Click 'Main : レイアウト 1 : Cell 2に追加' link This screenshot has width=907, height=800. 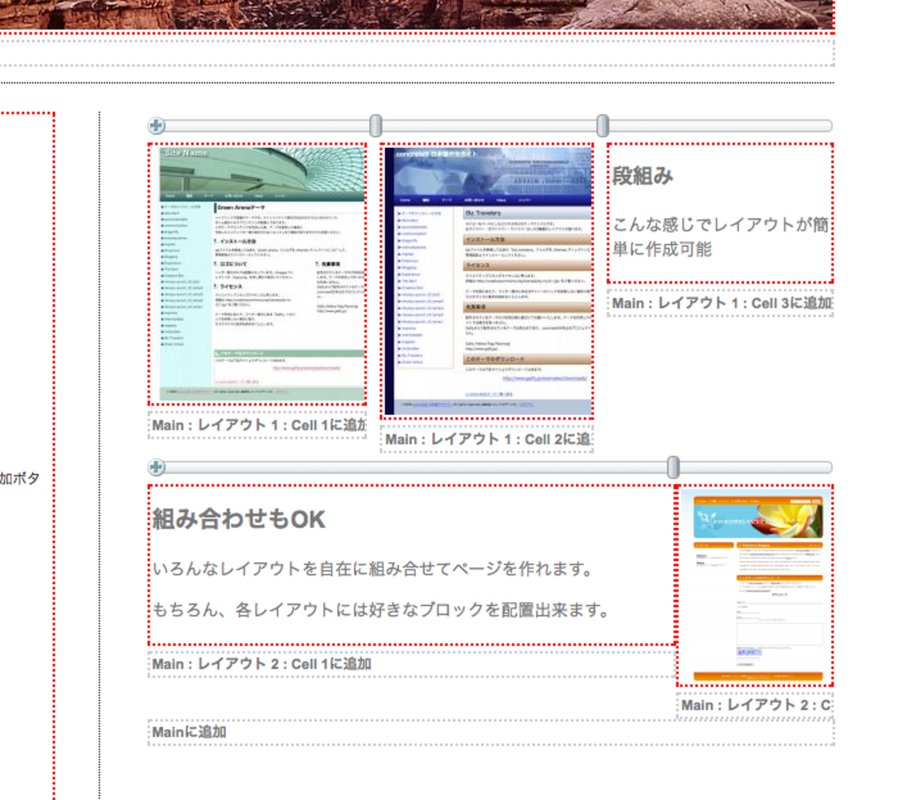[x=488, y=439]
